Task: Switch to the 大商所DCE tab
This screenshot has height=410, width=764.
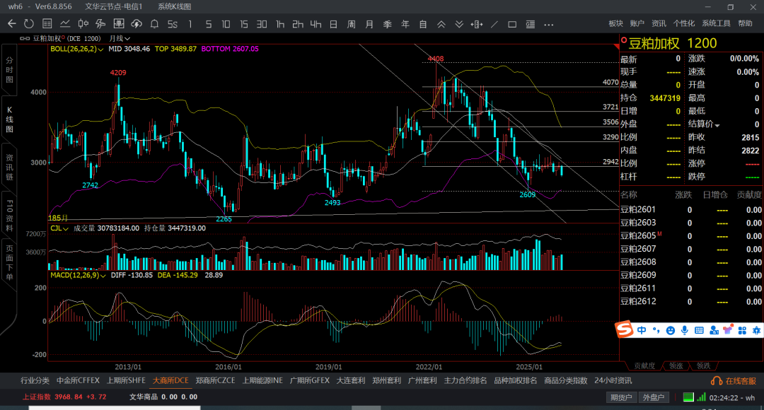Action: 170,380
